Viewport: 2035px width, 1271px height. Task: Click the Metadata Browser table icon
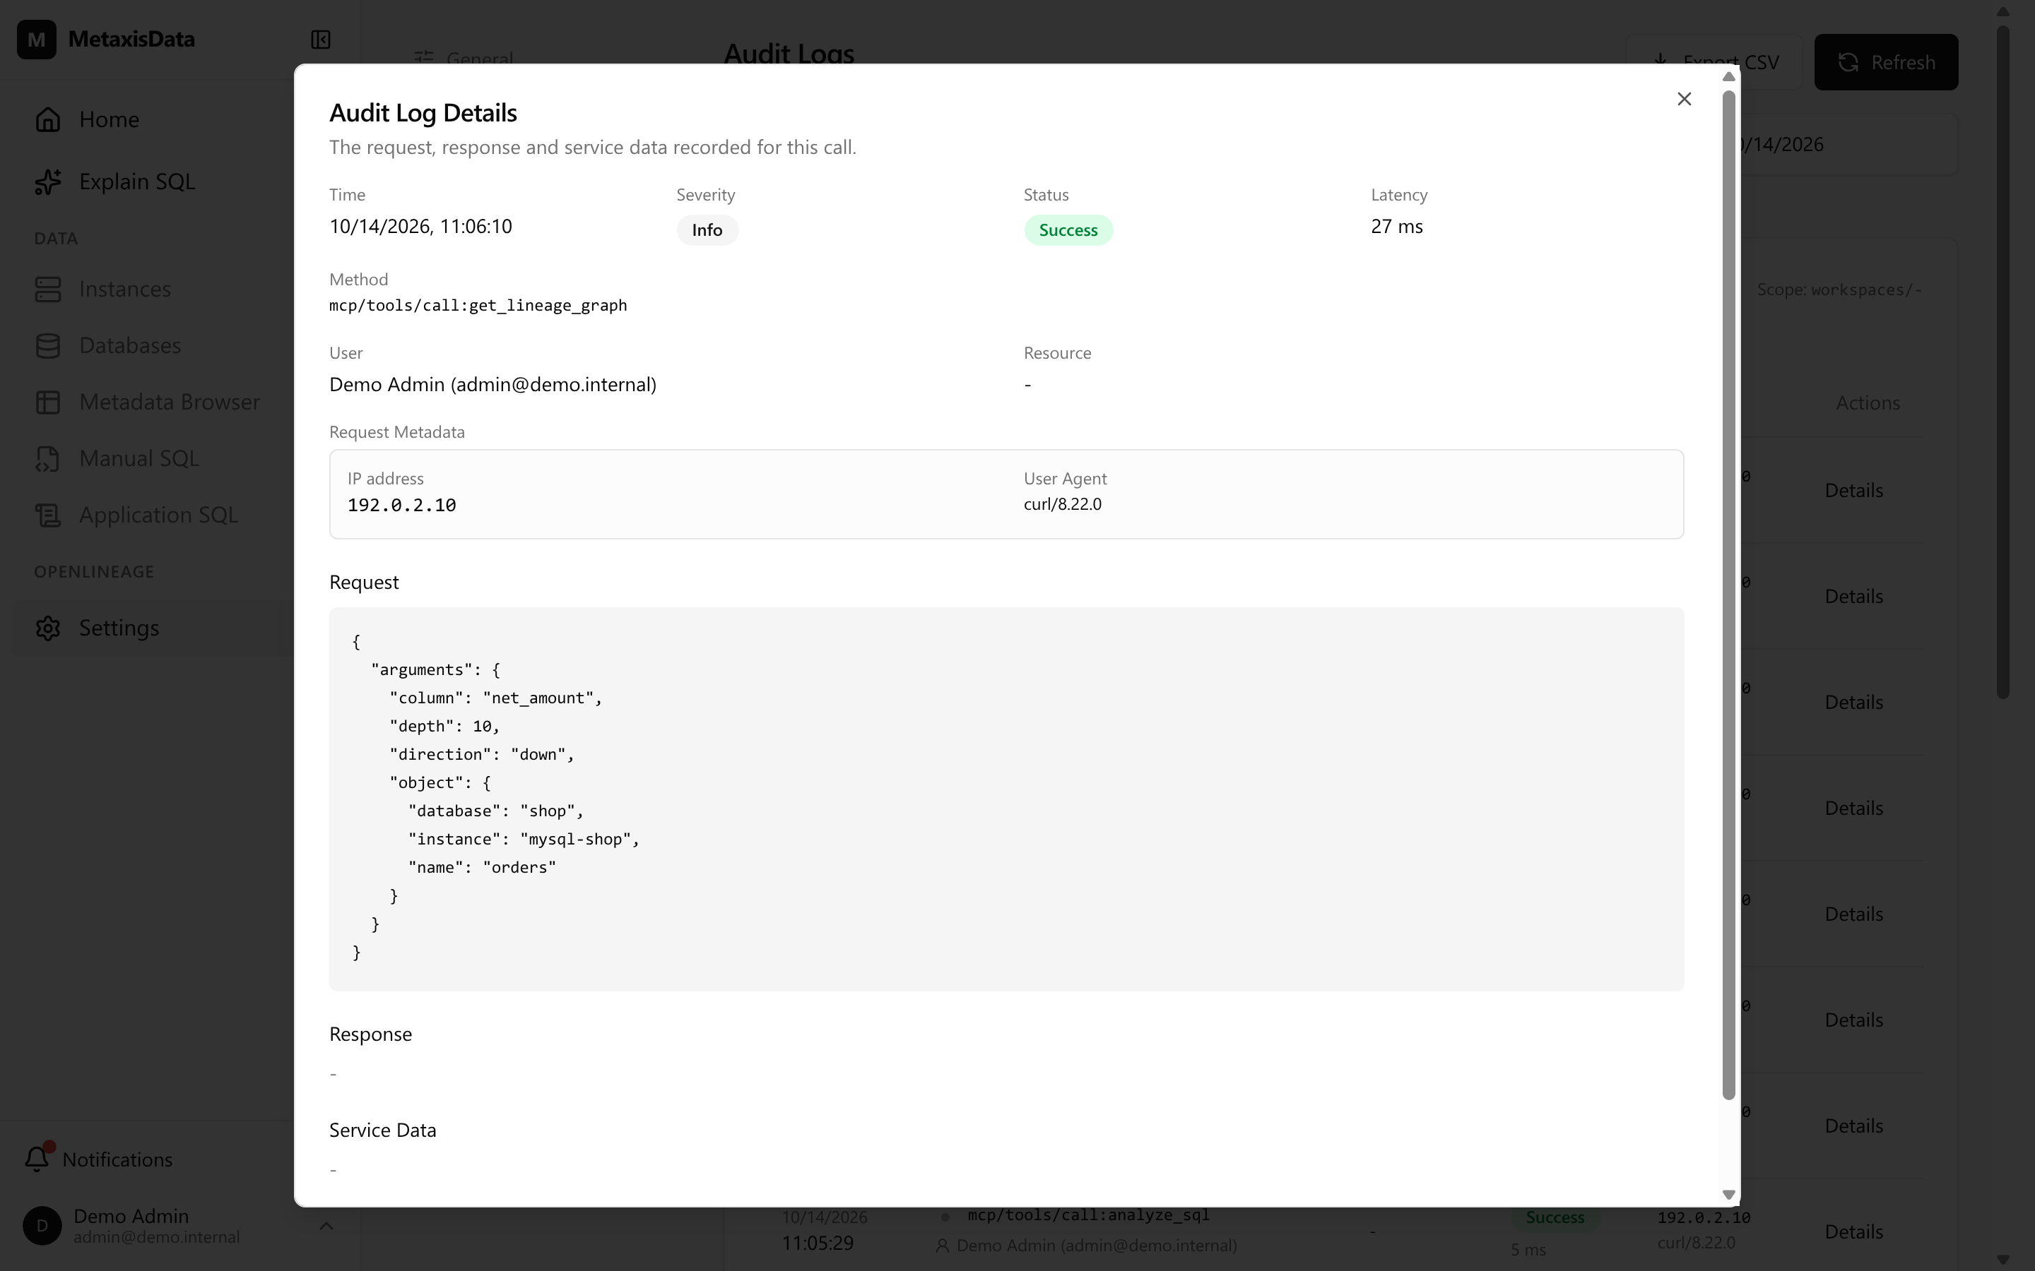click(x=48, y=402)
